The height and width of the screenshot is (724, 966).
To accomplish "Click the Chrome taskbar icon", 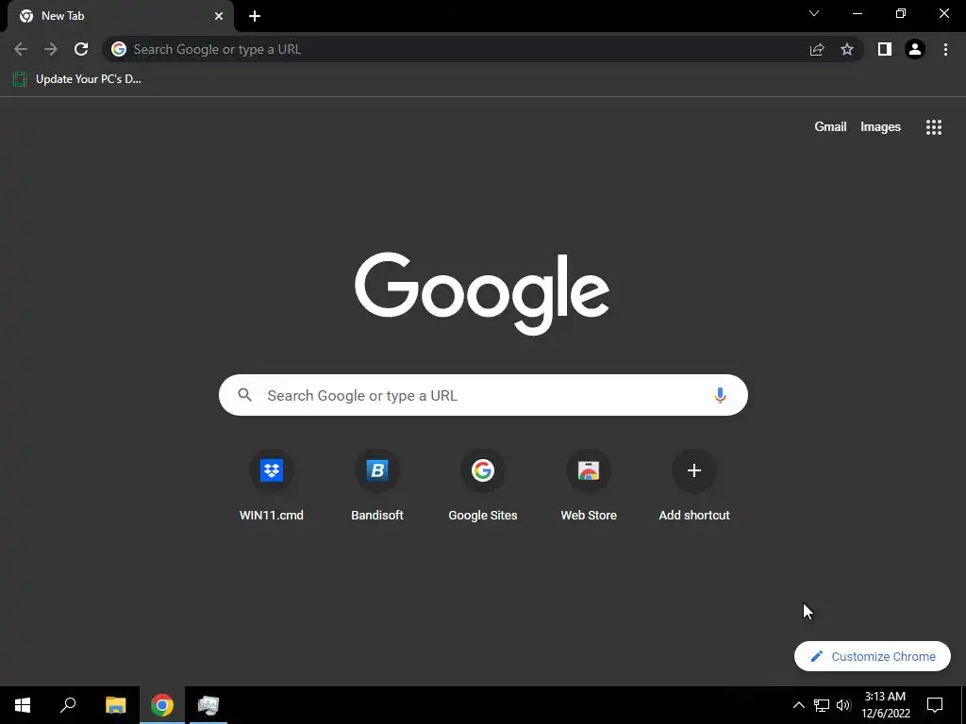I will (162, 705).
